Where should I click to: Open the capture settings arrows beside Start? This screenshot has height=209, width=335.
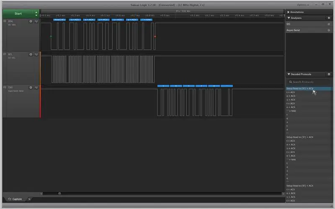[x=36, y=14]
